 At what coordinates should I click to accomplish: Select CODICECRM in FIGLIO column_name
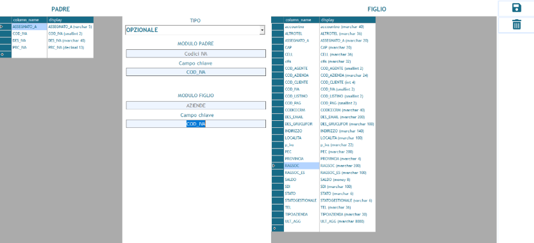click(302, 110)
